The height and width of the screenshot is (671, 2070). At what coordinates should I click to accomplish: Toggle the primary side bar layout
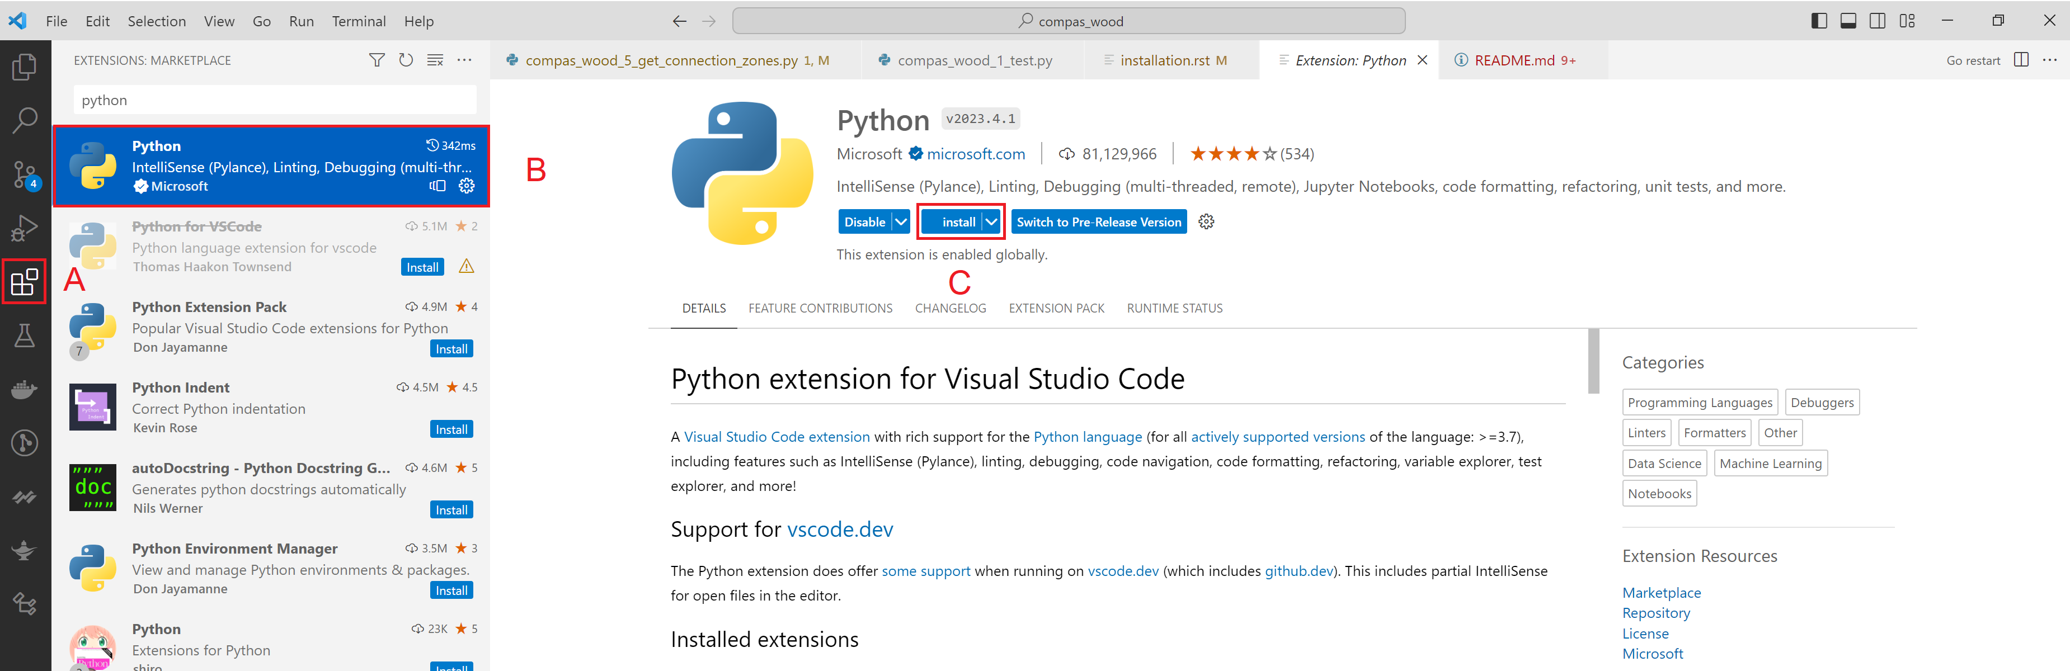(1819, 21)
